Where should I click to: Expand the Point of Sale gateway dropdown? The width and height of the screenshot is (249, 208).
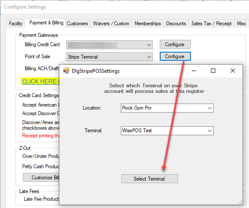109,56
